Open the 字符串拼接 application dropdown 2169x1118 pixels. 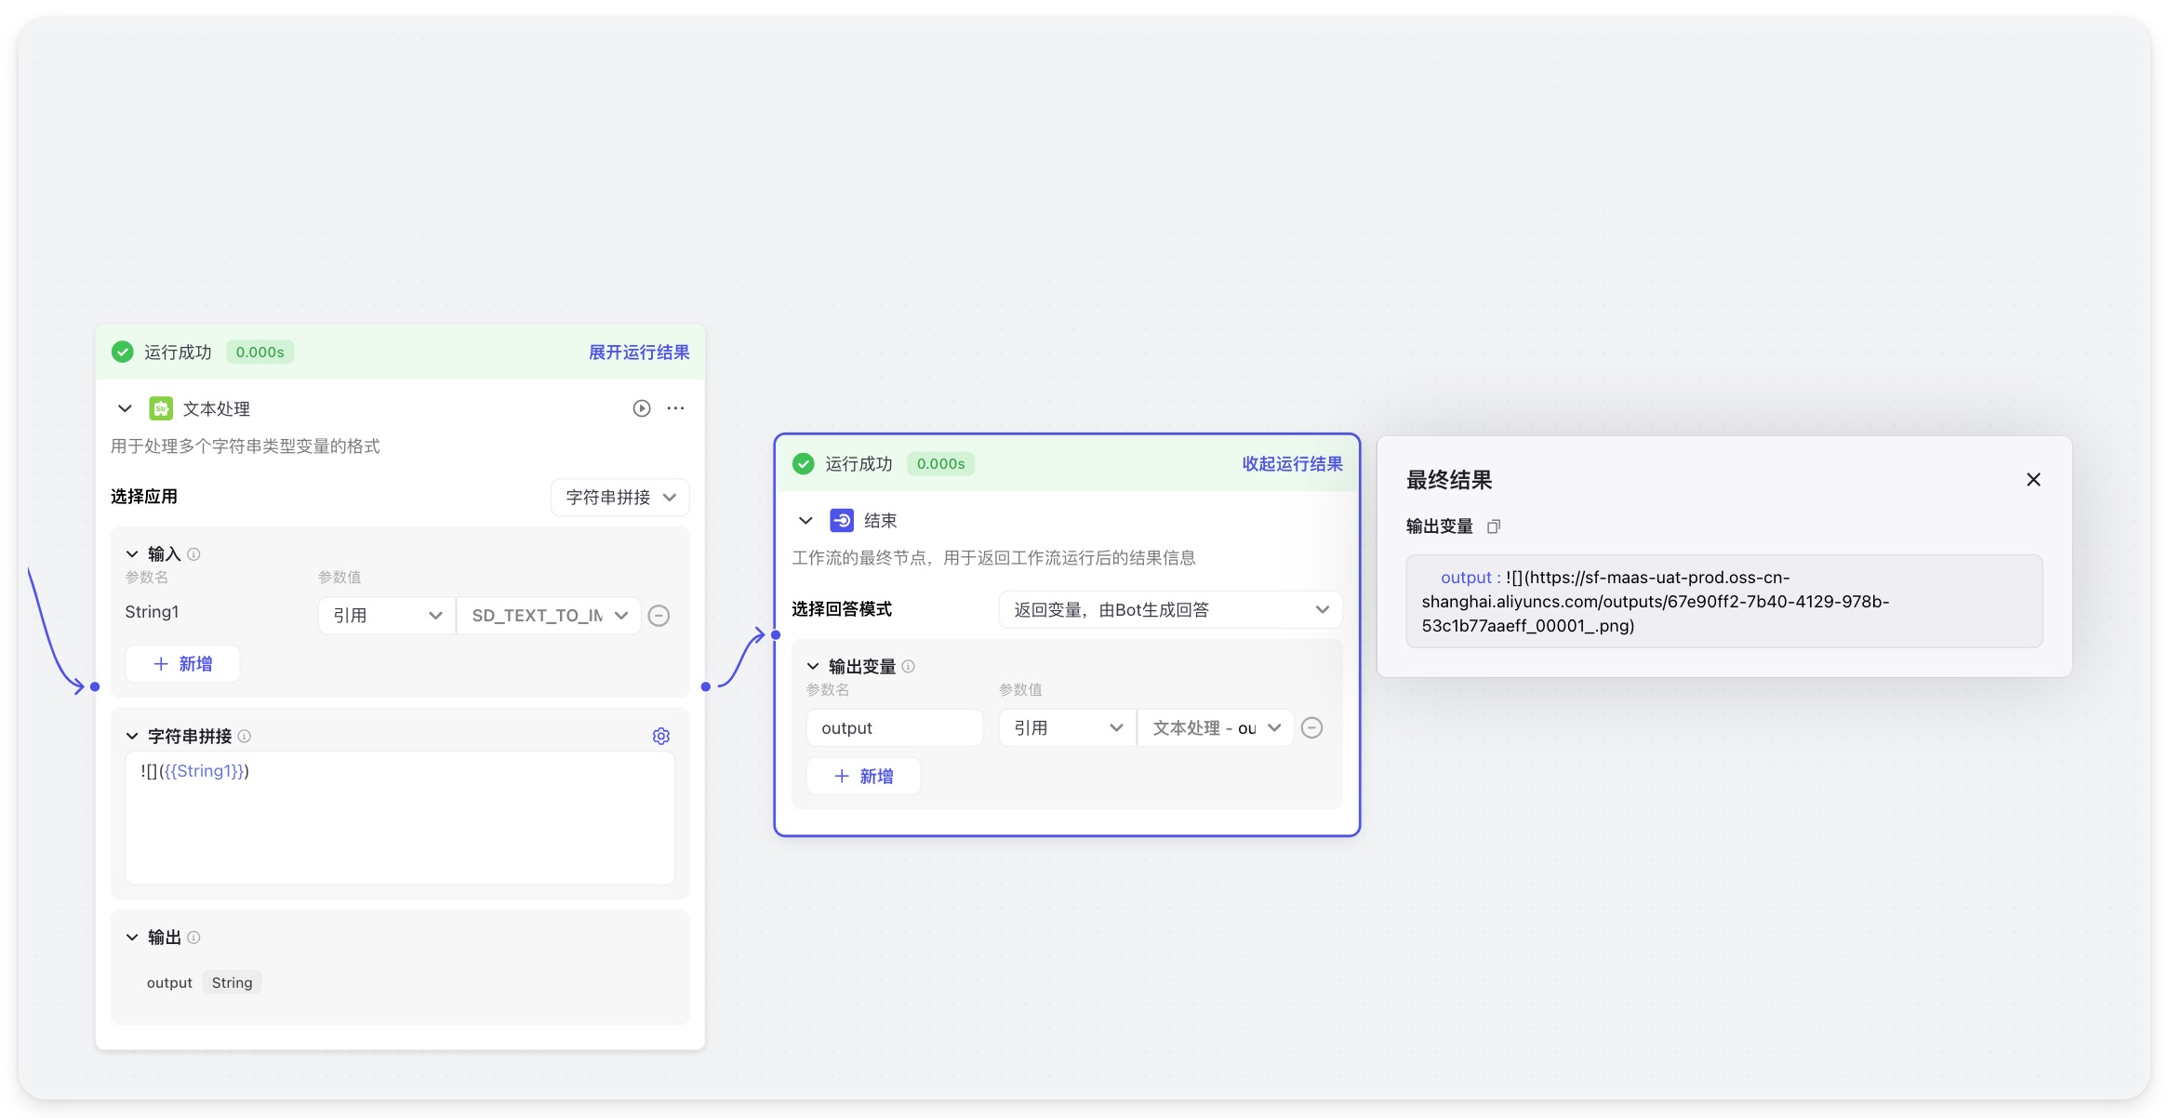(x=619, y=498)
